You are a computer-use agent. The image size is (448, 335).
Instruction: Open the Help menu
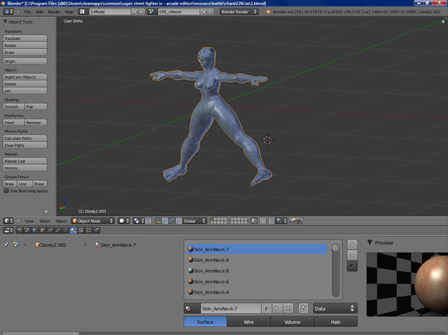pos(69,12)
